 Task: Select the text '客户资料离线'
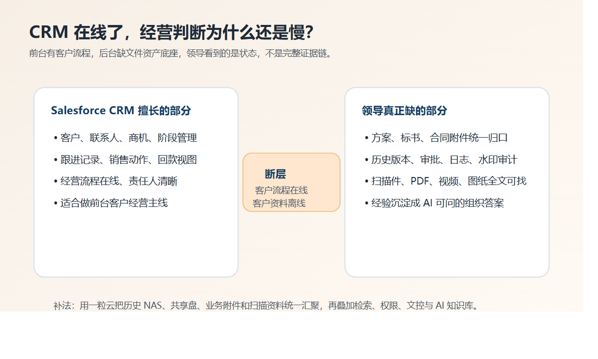[279, 203]
